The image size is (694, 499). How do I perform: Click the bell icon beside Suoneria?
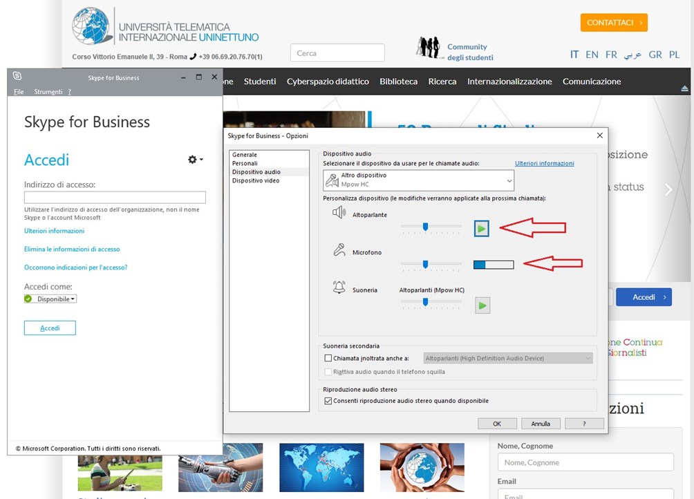click(339, 288)
